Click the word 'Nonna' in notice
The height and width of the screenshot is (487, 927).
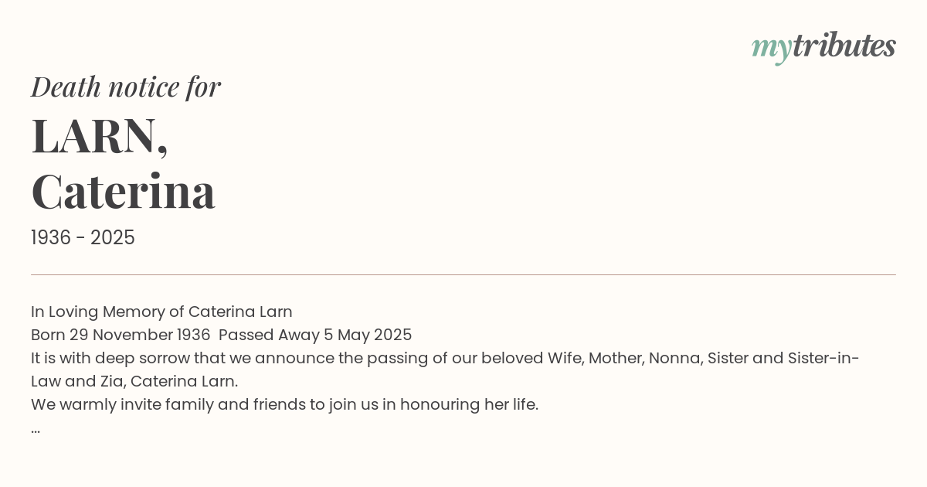click(675, 358)
